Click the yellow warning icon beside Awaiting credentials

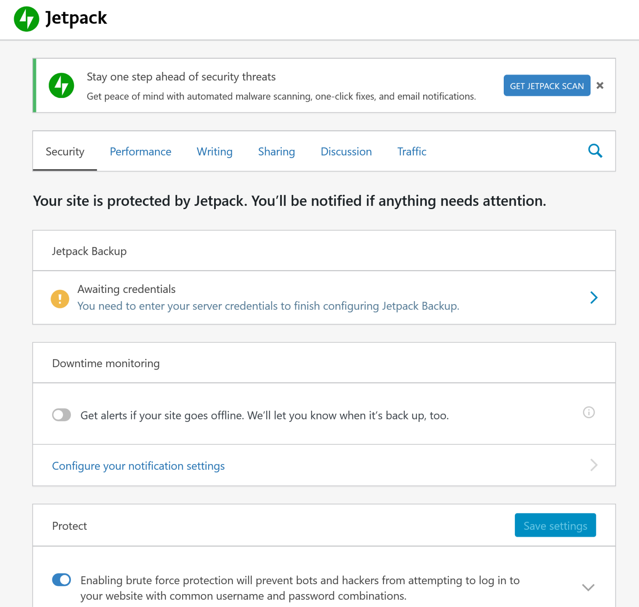pos(60,299)
